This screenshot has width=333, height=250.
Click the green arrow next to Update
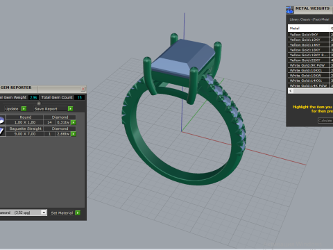pos(24,109)
